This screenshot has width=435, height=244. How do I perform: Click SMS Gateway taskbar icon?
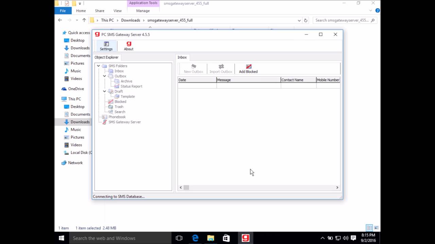coord(245,238)
